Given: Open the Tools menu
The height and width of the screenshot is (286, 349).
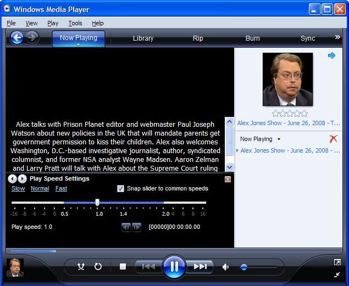Looking at the screenshot, I should (x=75, y=23).
